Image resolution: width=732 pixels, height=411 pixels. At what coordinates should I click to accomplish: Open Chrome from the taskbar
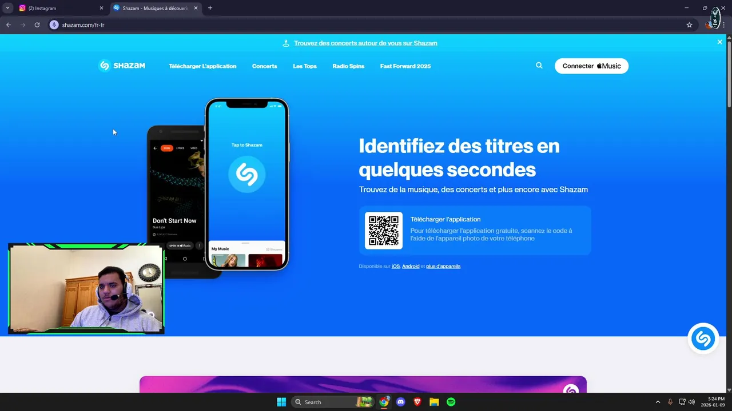pyautogui.click(x=384, y=402)
